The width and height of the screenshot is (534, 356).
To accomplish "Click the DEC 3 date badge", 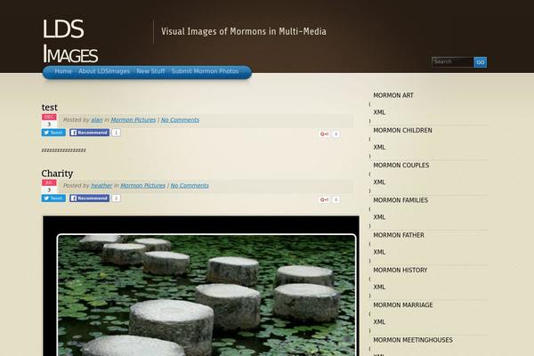I will click(49, 121).
